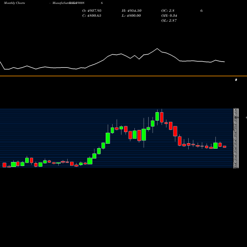Click the 'Monthly Charts' title text
Viewport: 247px width, 247px height.
pos(14,3)
